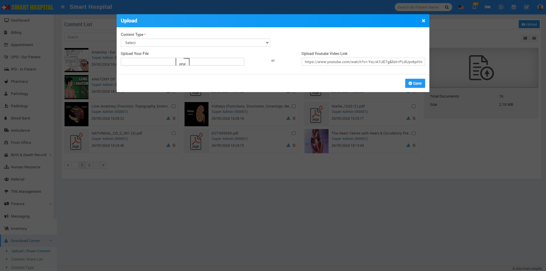Viewport: 546px width, 271px height.
Task: Click the Upload Youtube Video Link field
Action: coord(363,62)
